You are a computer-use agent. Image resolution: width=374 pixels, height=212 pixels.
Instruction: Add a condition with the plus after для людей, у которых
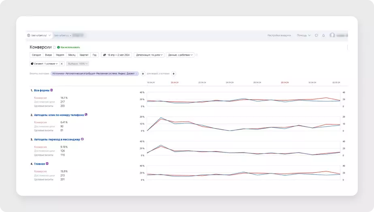point(174,74)
